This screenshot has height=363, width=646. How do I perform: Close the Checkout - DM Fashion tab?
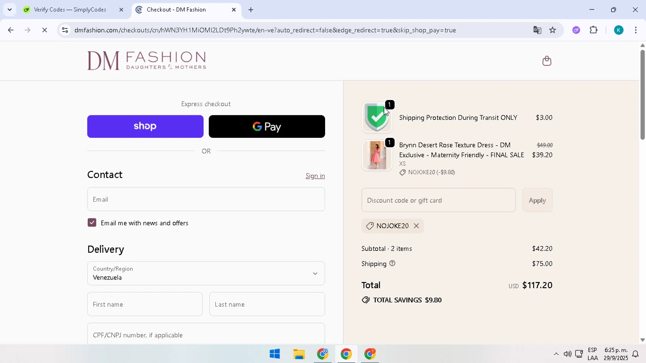[234, 9]
